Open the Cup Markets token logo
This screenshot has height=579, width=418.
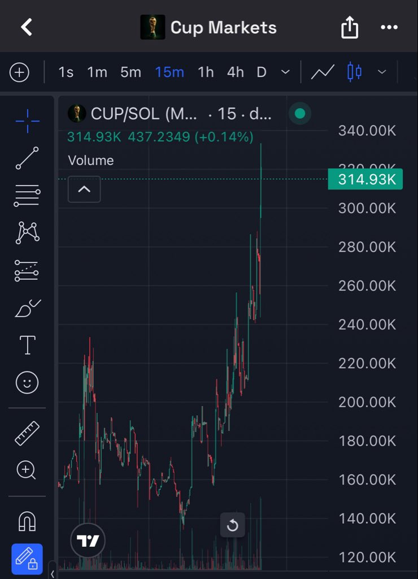[x=153, y=27]
